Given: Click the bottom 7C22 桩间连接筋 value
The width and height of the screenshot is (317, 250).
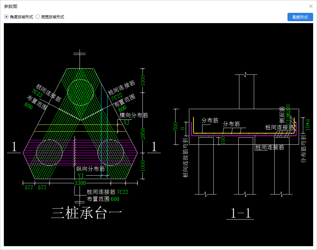Looking at the screenshot, I should (x=123, y=192).
